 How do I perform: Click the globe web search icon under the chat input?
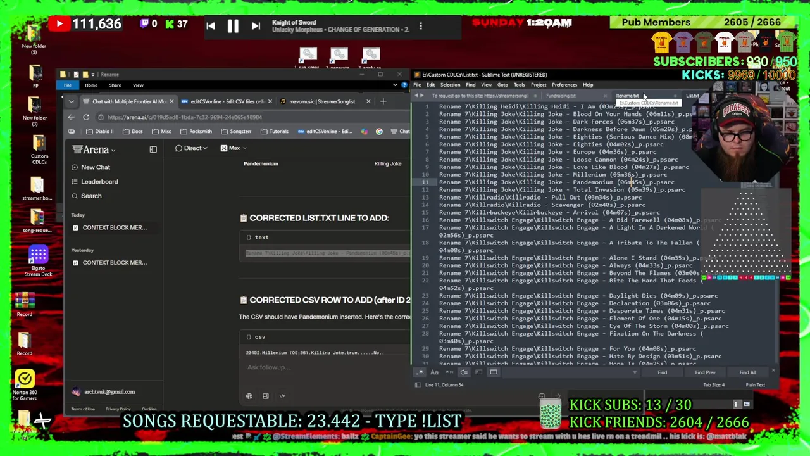coord(249,396)
